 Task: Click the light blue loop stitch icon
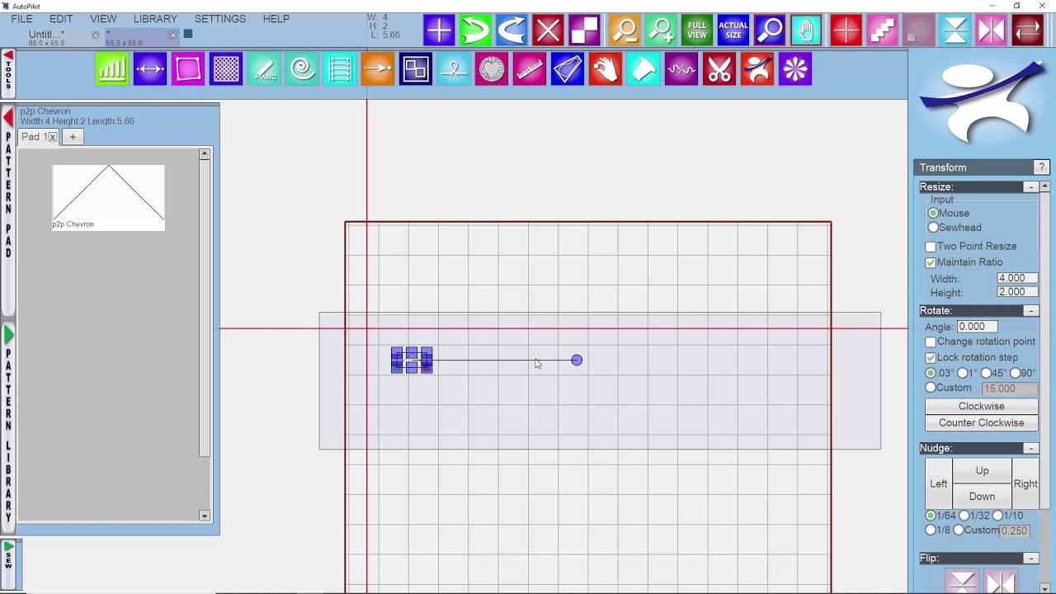pyautogui.click(x=454, y=69)
